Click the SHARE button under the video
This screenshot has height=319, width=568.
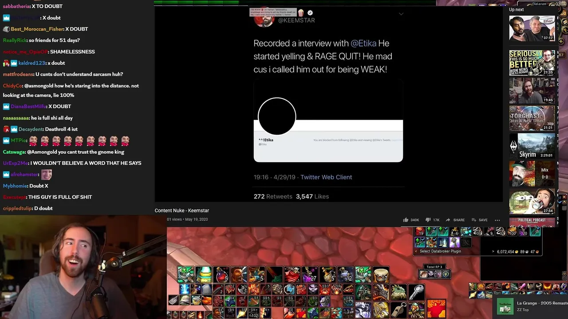click(455, 220)
